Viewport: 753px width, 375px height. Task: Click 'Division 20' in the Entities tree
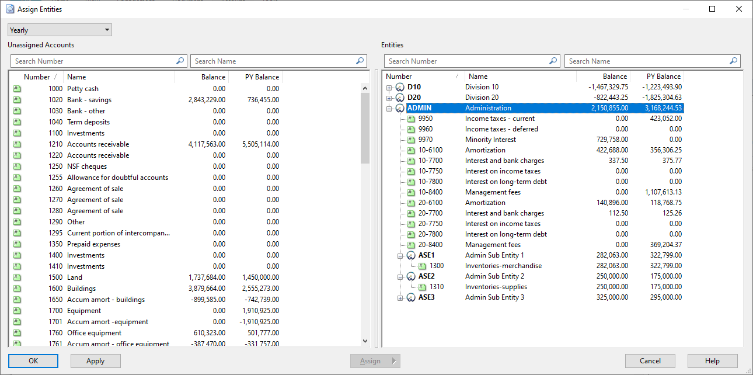pos(482,98)
